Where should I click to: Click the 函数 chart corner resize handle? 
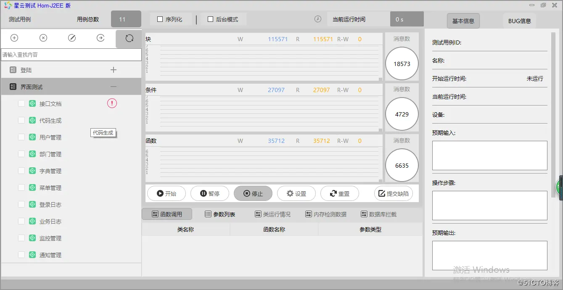click(381, 181)
